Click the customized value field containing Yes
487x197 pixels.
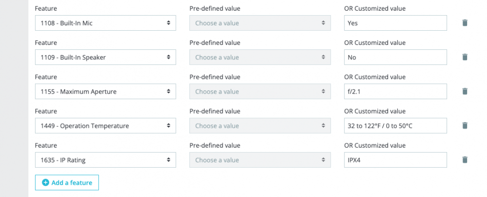(395, 23)
